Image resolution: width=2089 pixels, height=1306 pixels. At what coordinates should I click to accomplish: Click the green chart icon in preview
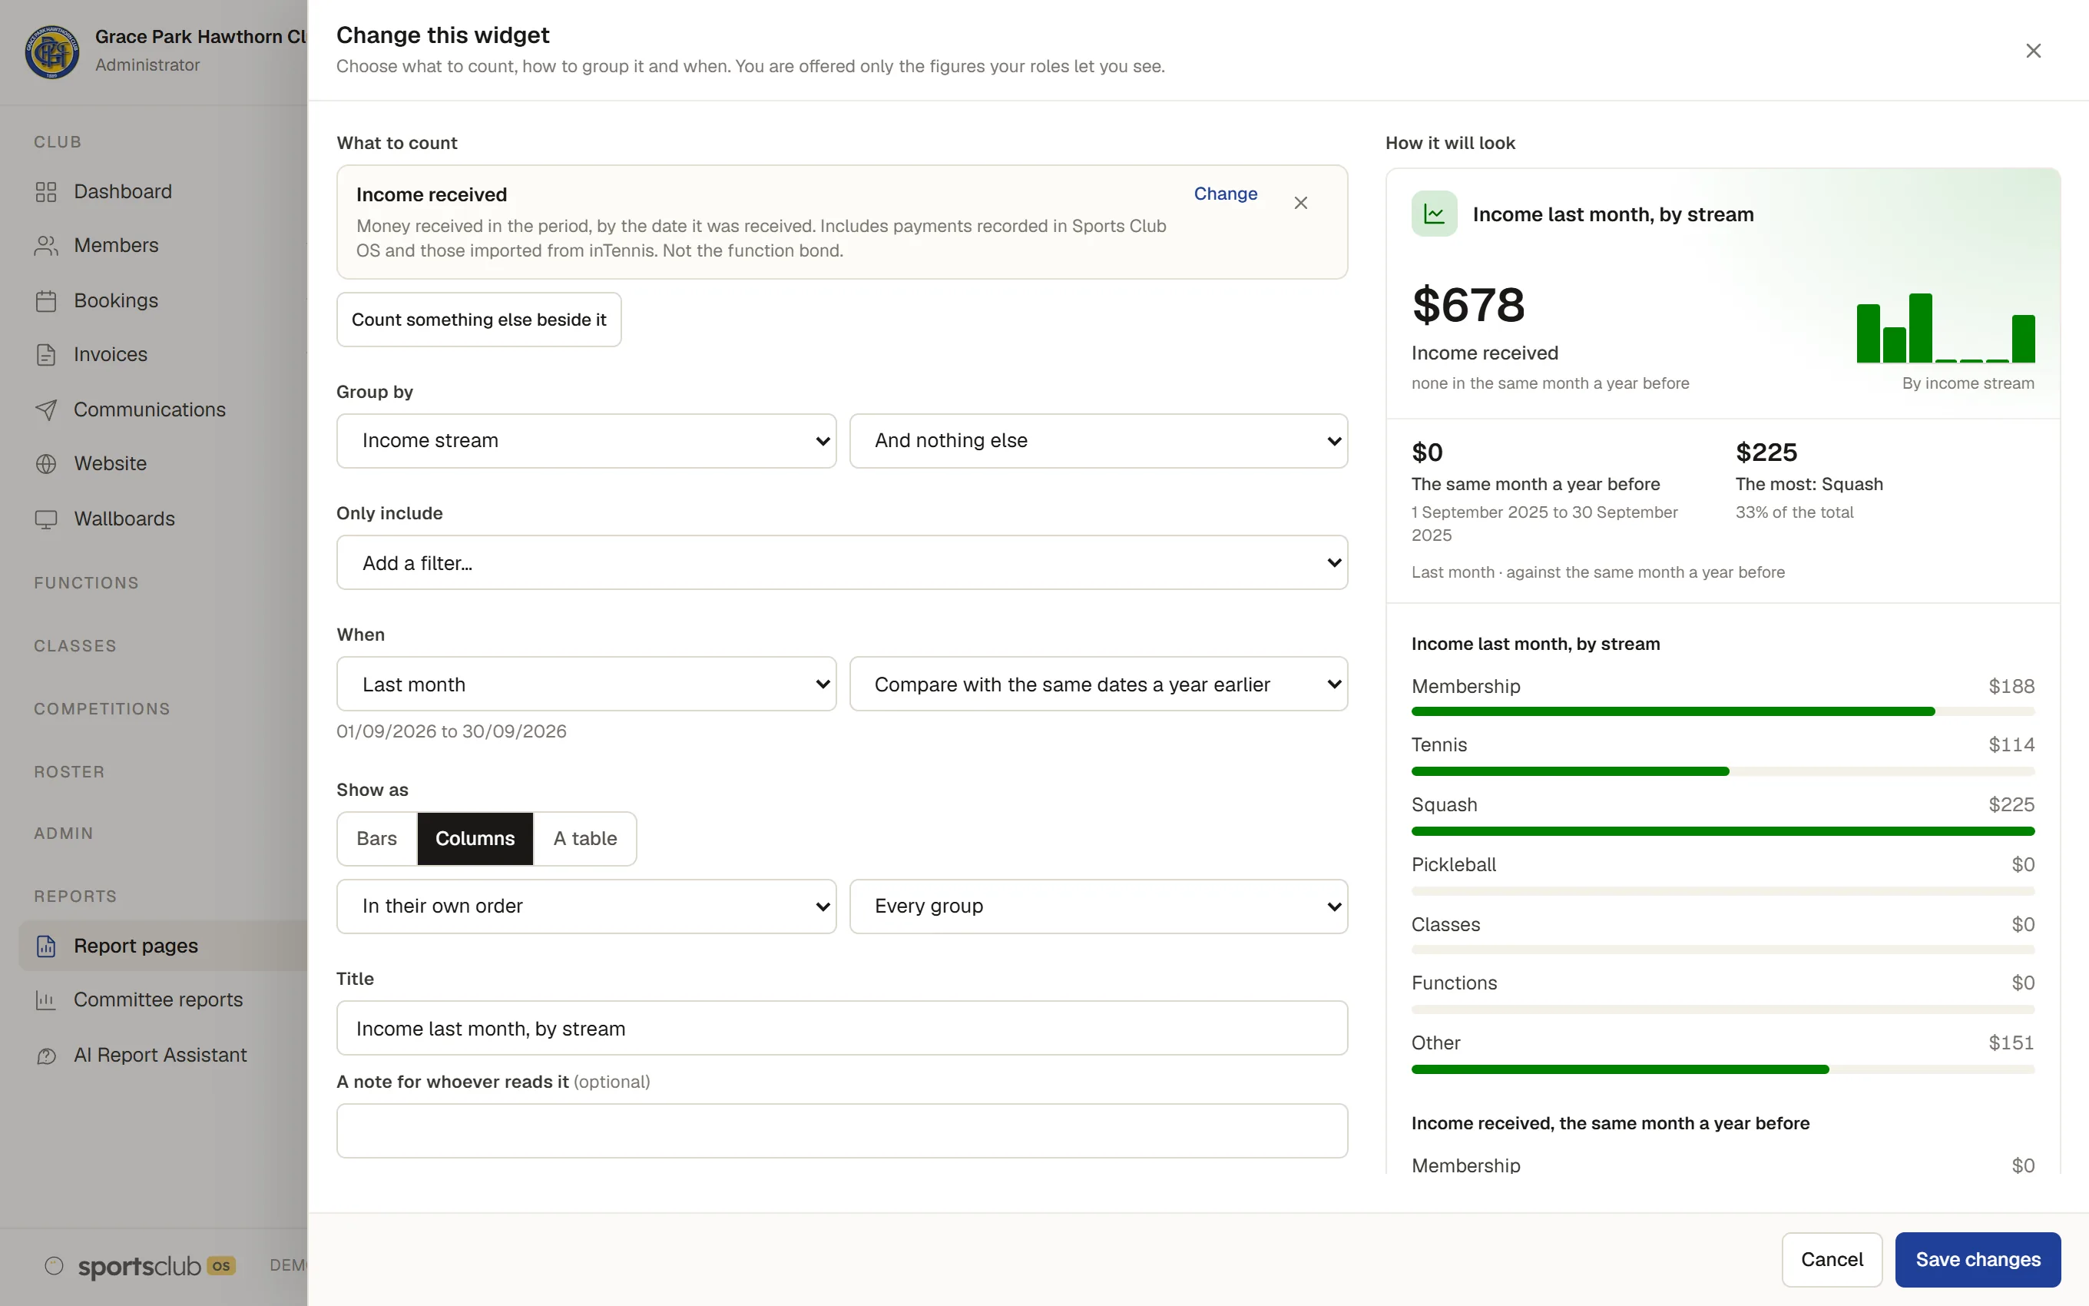point(1434,214)
